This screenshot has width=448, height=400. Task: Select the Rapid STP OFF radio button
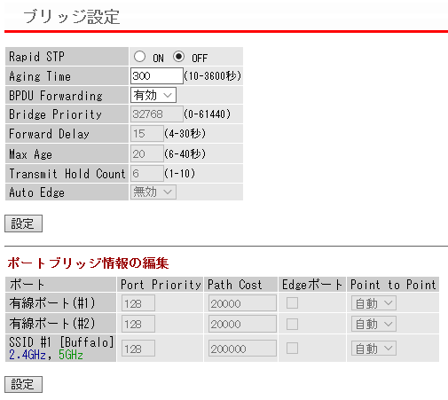pyautogui.click(x=179, y=57)
